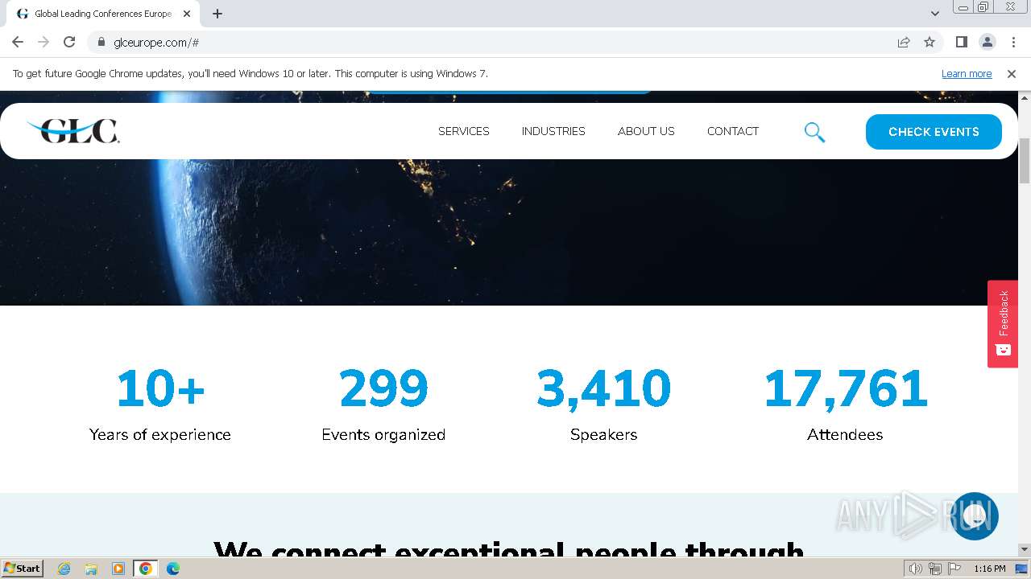
Task: Click the "10+" statistic number
Action: click(x=160, y=388)
